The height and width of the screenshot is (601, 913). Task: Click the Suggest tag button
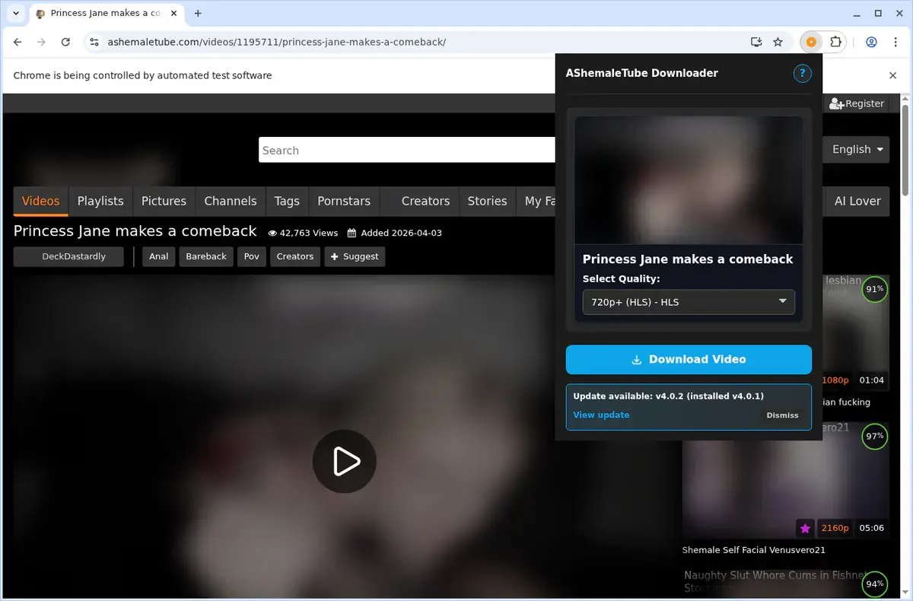(355, 256)
